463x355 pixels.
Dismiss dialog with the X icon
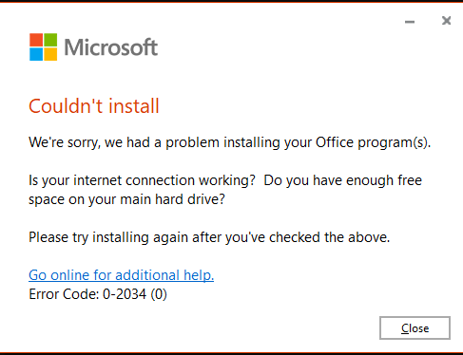[446, 21]
